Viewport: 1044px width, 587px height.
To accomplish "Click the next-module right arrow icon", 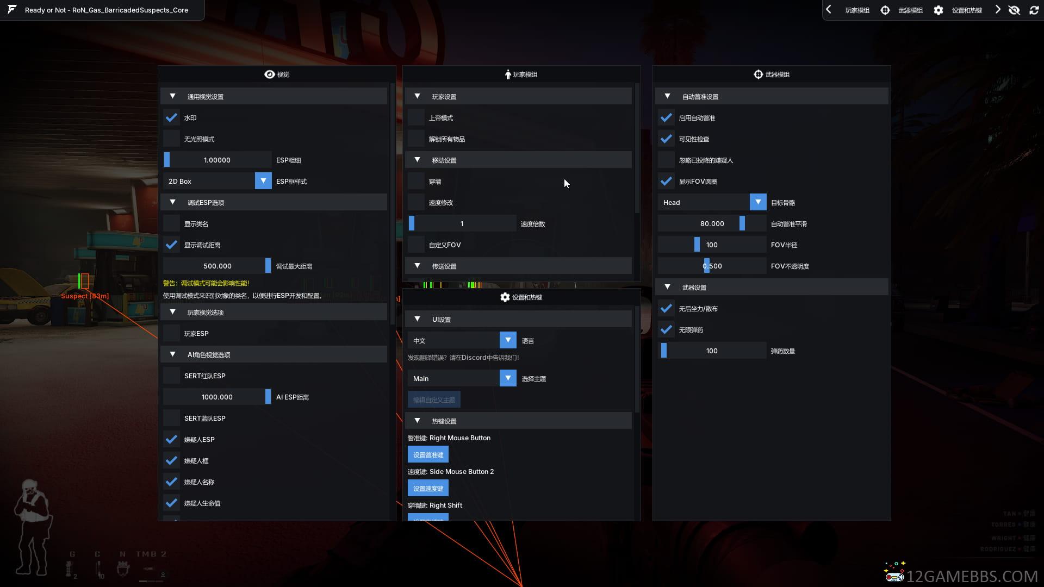I will [x=998, y=9].
